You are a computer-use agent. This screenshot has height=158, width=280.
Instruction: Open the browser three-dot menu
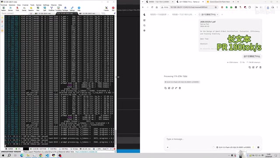click(277, 7)
